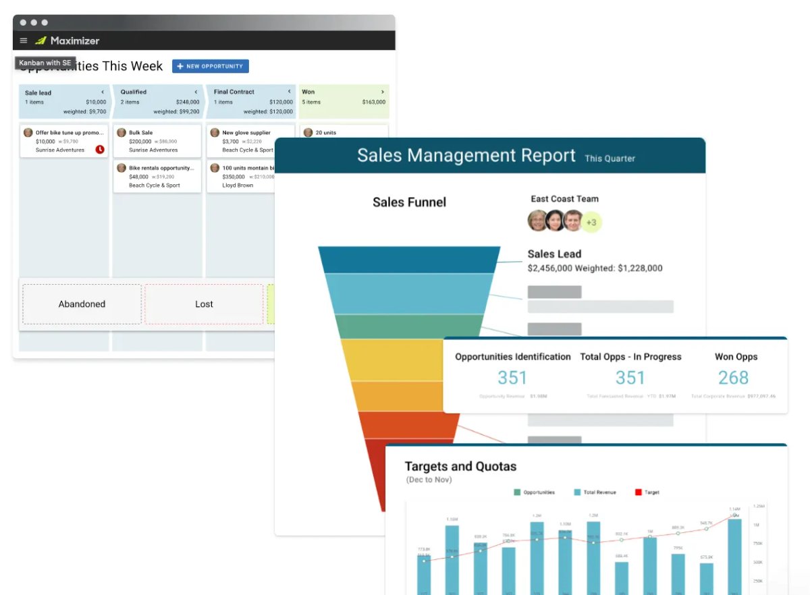Click the second East Coast Team avatar
810x595 pixels.
pyautogui.click(x=556, y=221)
